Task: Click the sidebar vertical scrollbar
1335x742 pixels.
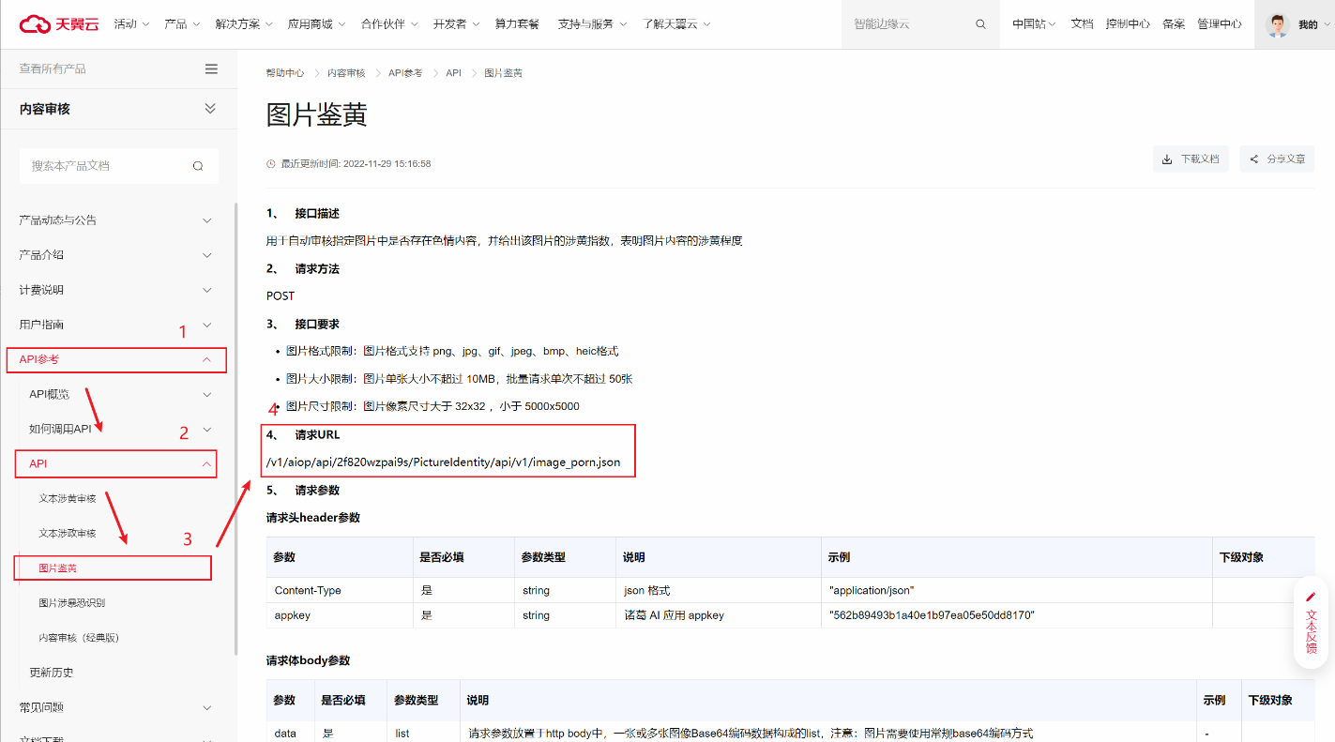Action: pos(235,422)
